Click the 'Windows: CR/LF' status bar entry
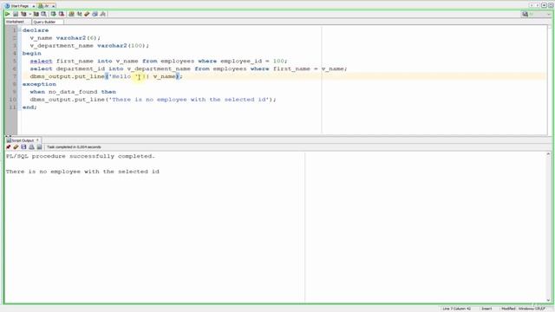The width and height of the screenshot is (555, 312). [532, 309]
